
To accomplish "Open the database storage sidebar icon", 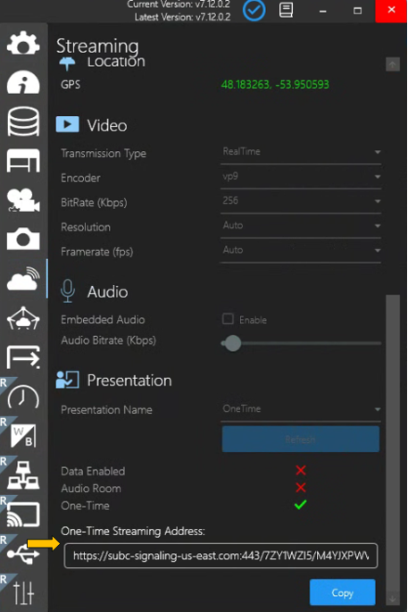I will [x=23, y=122].
